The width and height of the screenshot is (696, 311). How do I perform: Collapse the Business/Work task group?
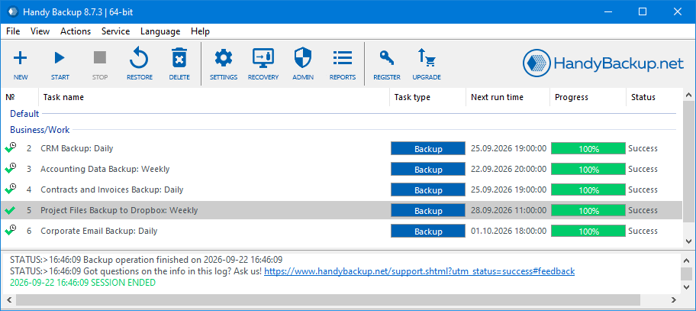point(40,130)
